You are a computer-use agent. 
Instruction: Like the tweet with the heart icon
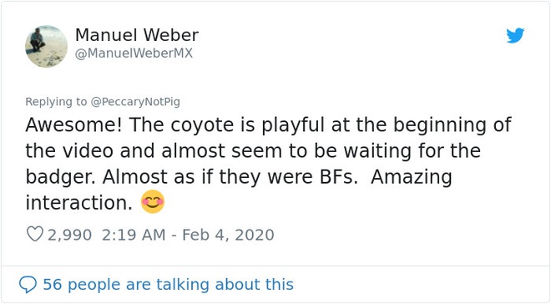[35, 234]
